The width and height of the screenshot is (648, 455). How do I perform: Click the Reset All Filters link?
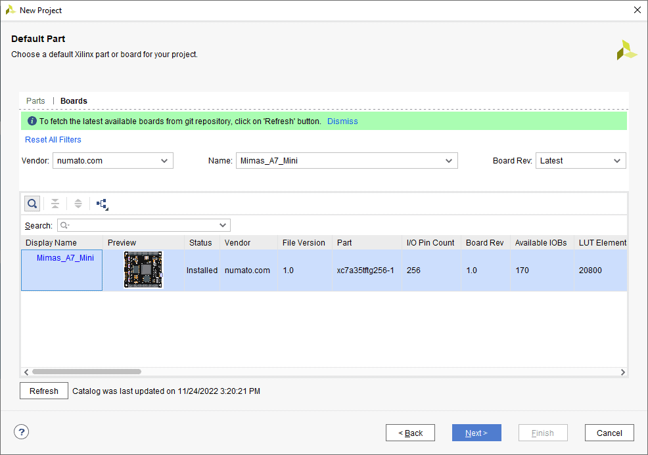pos(53,140)
